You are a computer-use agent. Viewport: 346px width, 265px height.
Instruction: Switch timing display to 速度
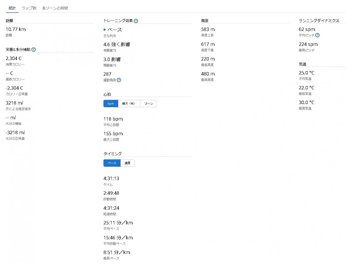click(127, 163)
